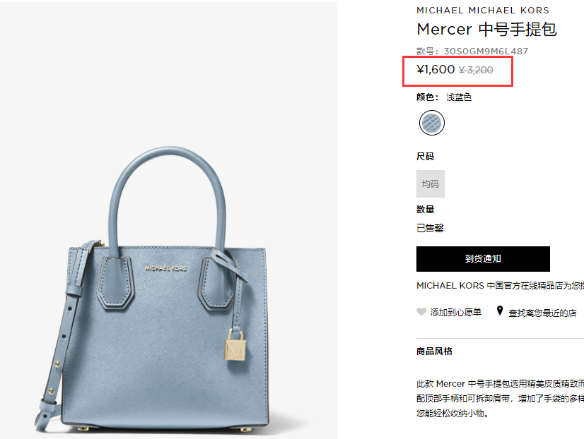Click the store locator pin icon
584x439 pixels.
(x=500, y=311)
